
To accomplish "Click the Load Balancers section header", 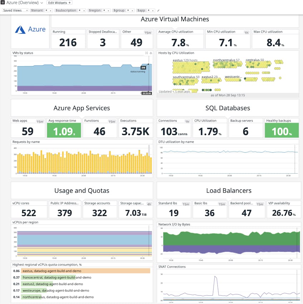I will coord(229,190).
